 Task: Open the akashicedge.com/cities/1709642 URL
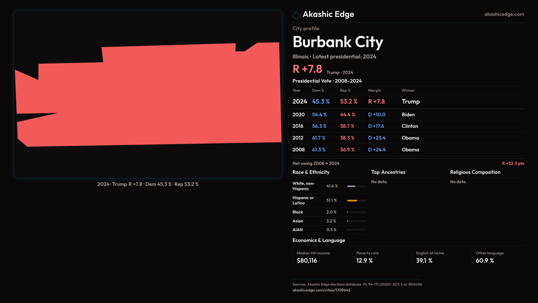coord(321,290)
